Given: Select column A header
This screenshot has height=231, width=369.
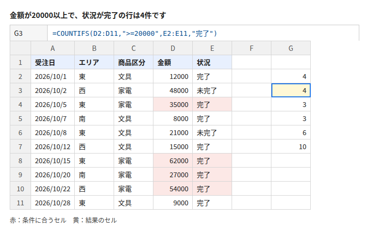Looking at the screenshot, I should 53,48.
